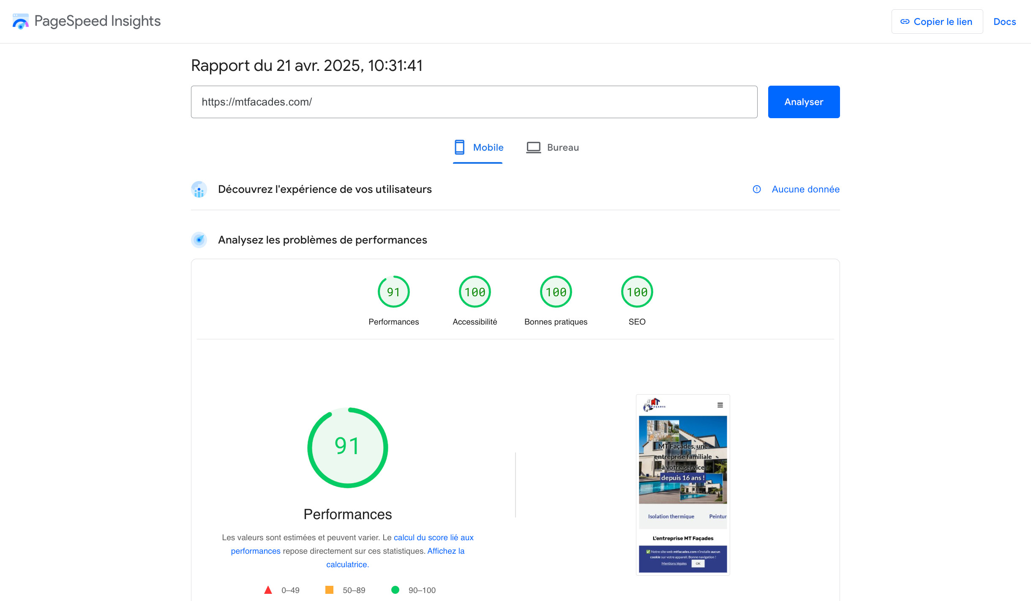The height and width of the screenshot is (601, 1031).
Task: Click the PageSpeed Insights logo icon
Action: (20, 21)
